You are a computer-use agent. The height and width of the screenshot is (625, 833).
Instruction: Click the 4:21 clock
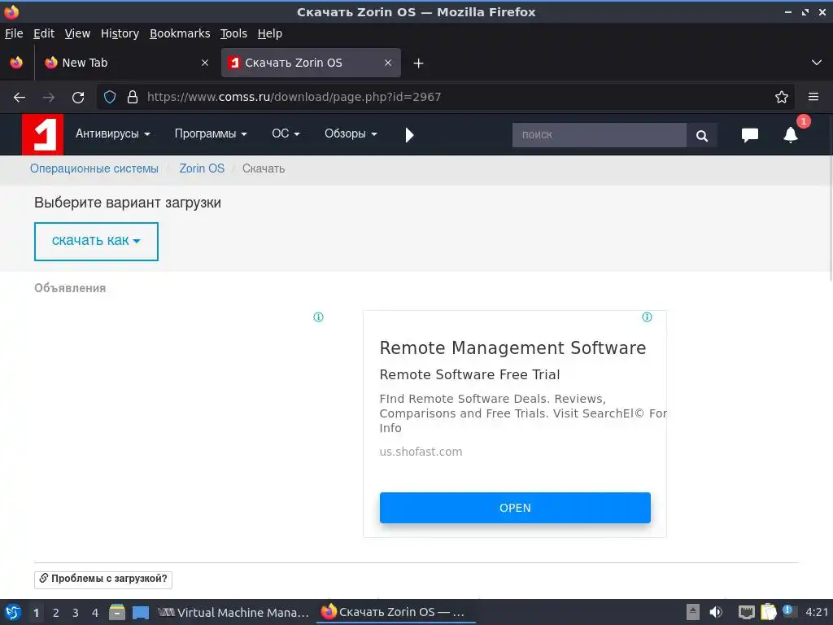(x=817, y=612)
